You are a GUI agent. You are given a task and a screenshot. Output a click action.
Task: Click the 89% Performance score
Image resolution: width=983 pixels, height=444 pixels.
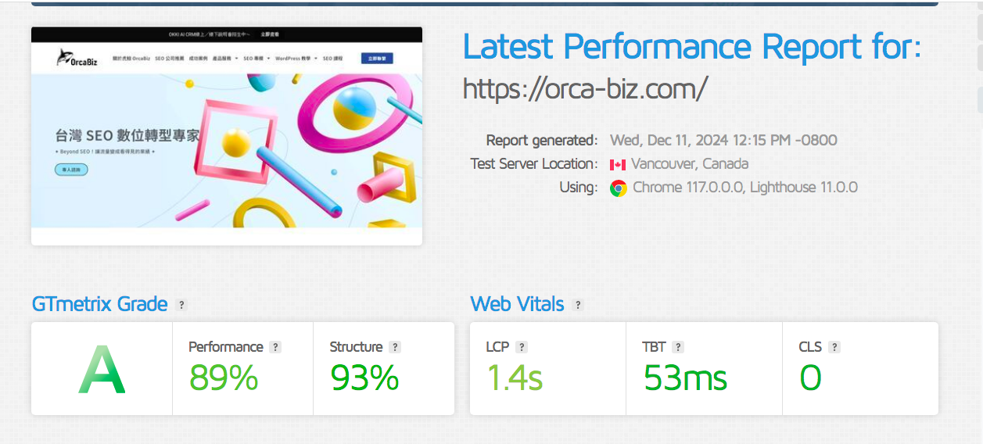click(x=224, y=378)
